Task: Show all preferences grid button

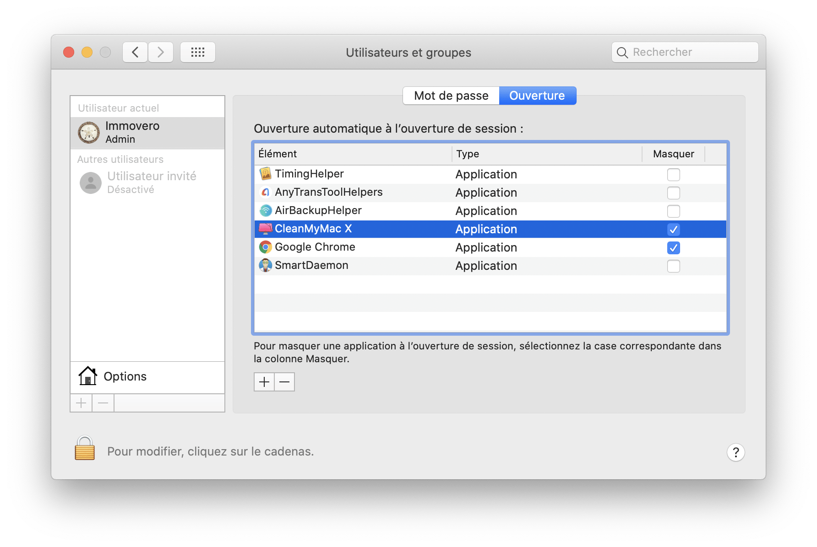Action: pos(198,52)
